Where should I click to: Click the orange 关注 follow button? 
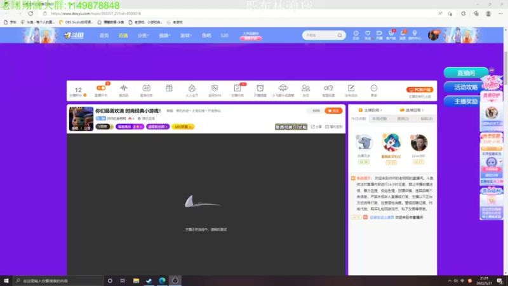click(333, 111)
